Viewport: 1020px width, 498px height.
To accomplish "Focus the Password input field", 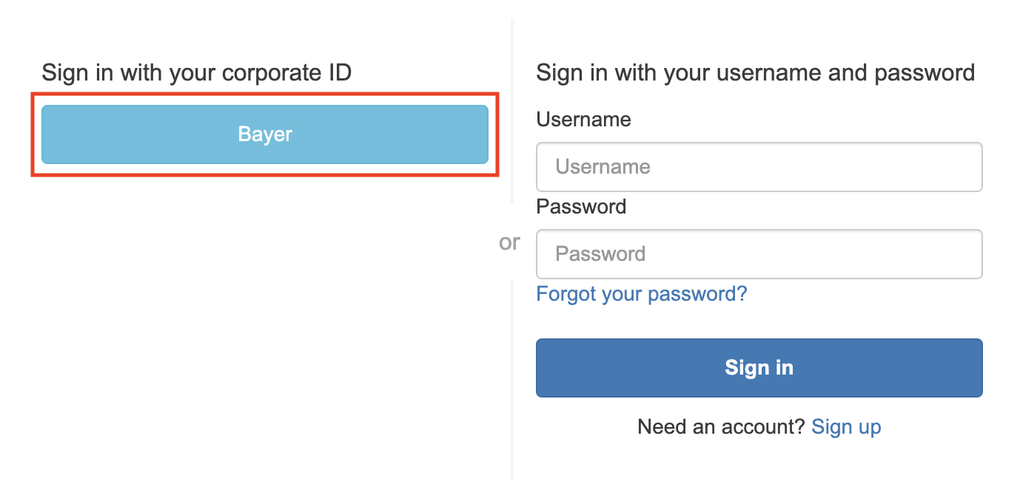I will [x=759, y=254].
